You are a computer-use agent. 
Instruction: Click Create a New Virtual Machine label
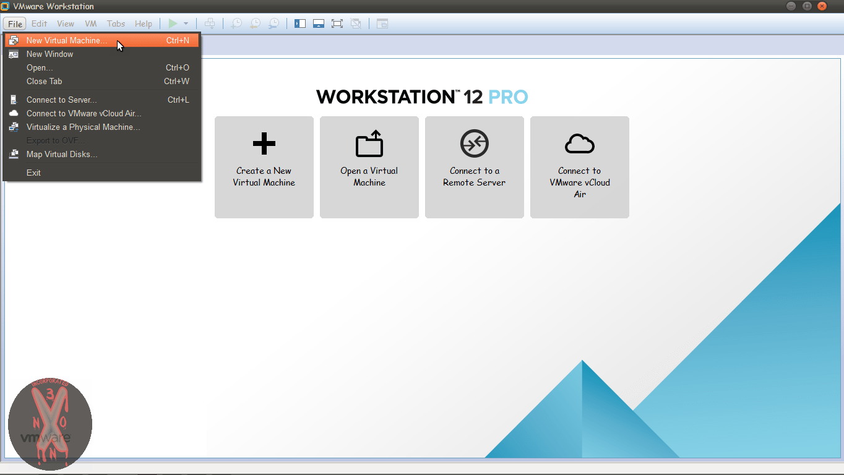(x=264, y=177)
